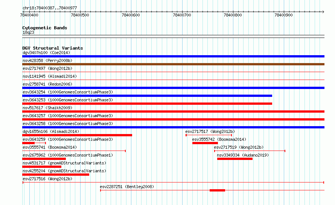This screenshot has height=205, width=335.
Task: Open nsv3349334 (Audano2019) label
Action: click(243, 155)
